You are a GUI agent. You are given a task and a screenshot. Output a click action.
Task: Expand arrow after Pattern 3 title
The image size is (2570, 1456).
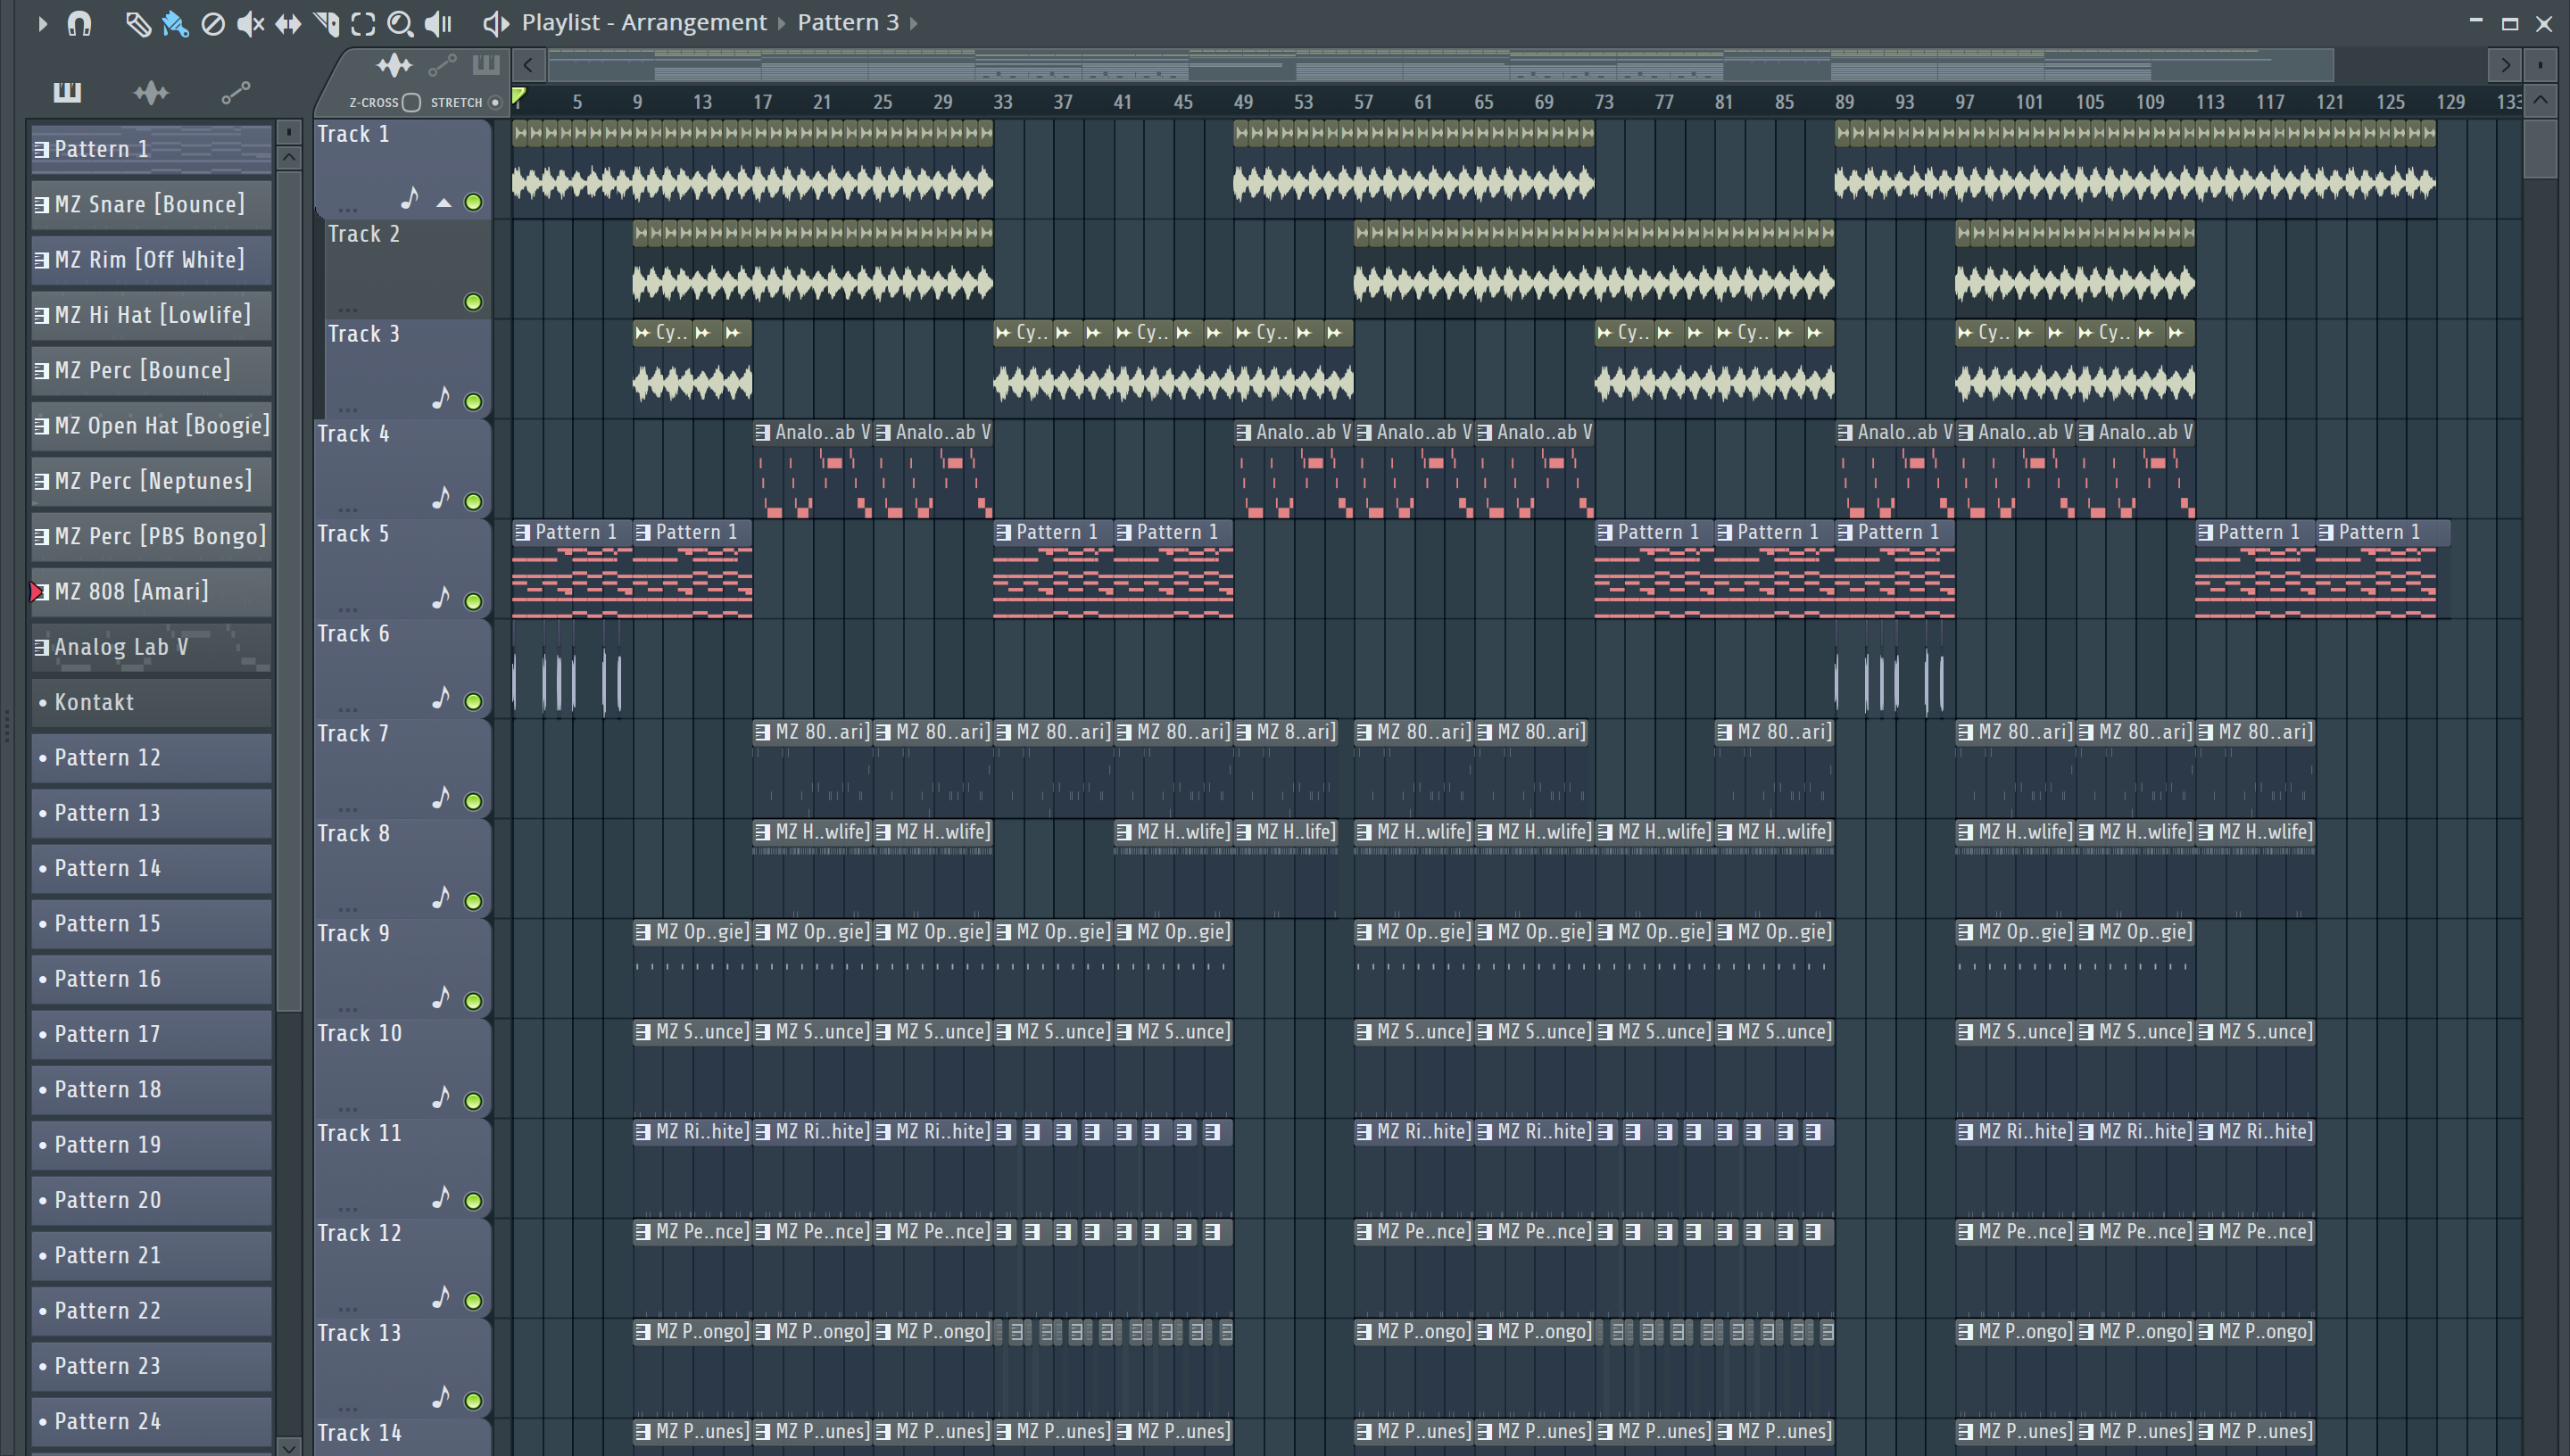click(914, 23)
